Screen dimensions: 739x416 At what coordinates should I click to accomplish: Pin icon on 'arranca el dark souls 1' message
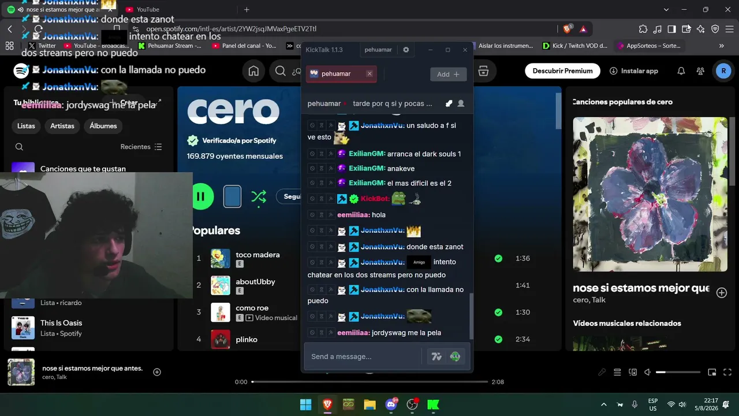point(330,154)
